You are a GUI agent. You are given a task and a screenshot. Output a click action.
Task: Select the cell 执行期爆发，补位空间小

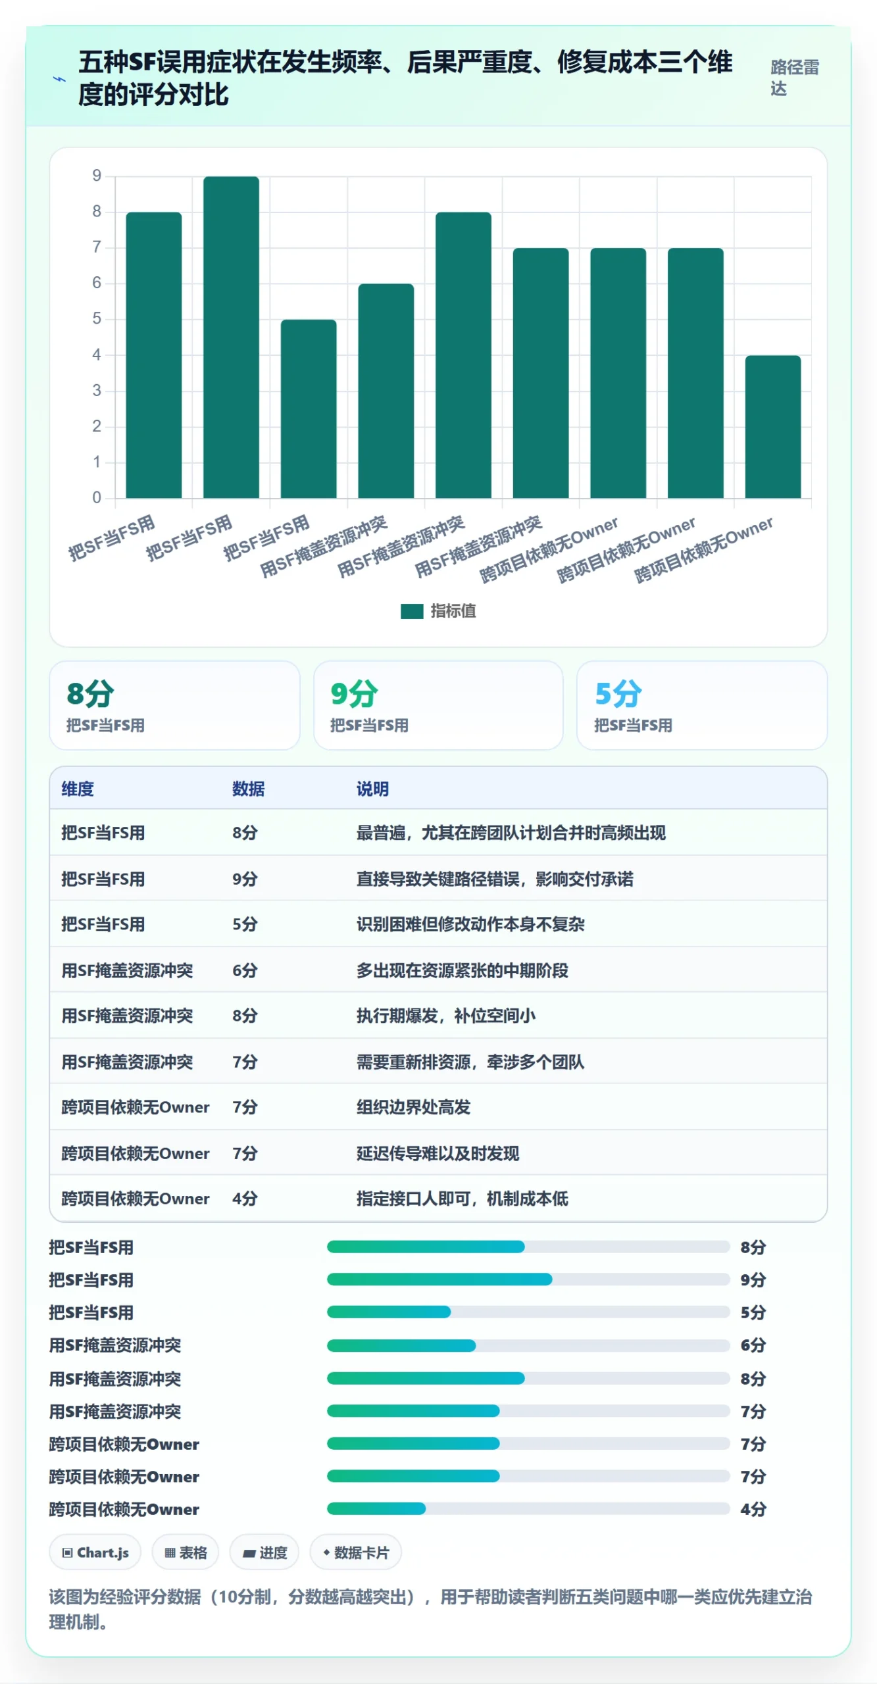click(446, 1016)
